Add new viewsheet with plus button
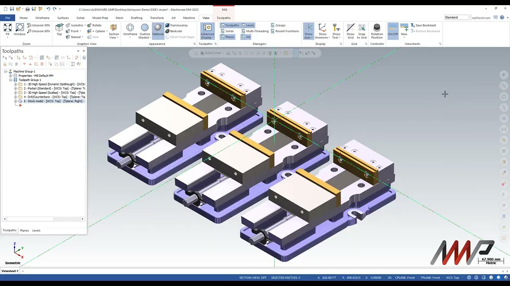Viewport: 510px width, 286px height. 23,271
